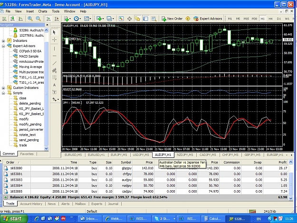Collapse the Scripts tree node
The height and width of the screenshot is (223, 297).
tap(3, 93)
